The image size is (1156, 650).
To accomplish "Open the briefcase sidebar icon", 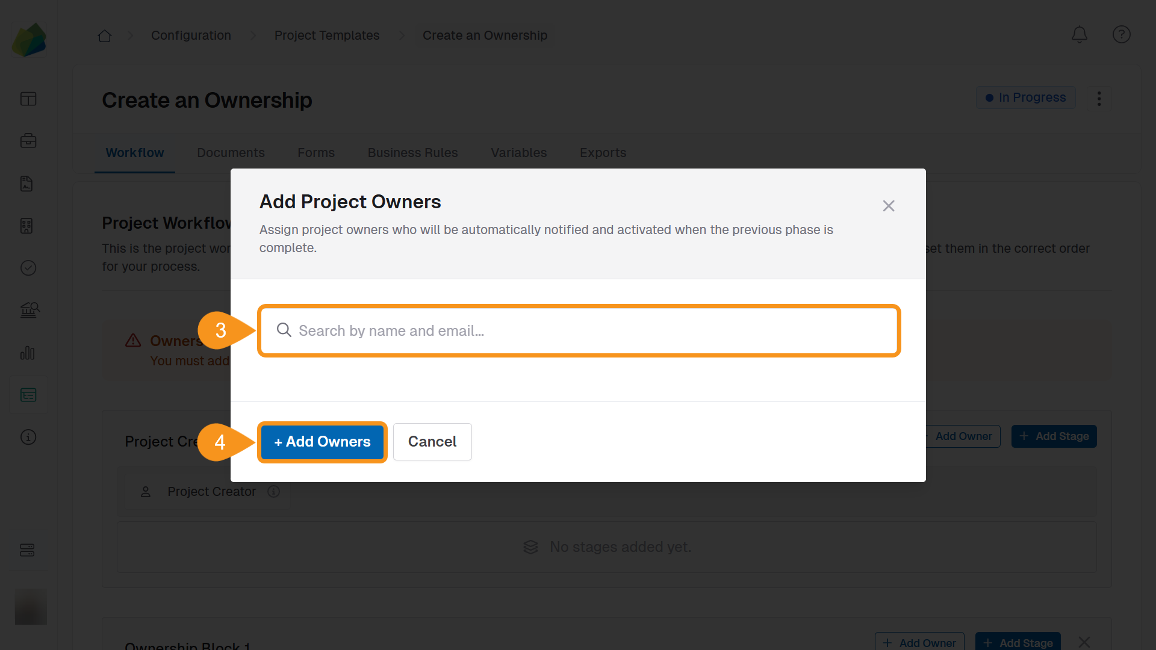I will tap(28, 141).
